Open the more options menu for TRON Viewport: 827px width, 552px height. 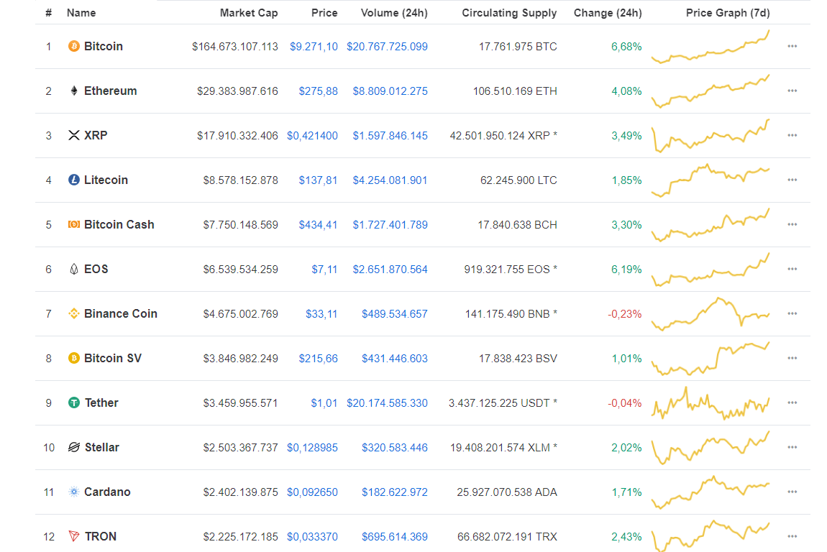(x=792, y=536)
